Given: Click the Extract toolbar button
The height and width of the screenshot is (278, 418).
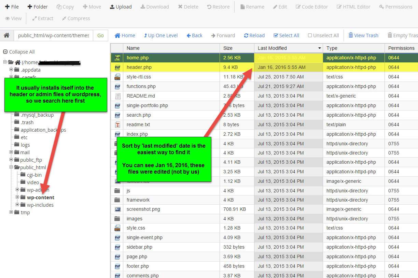Looking at the screenshot, I should (x=43, y=18).
